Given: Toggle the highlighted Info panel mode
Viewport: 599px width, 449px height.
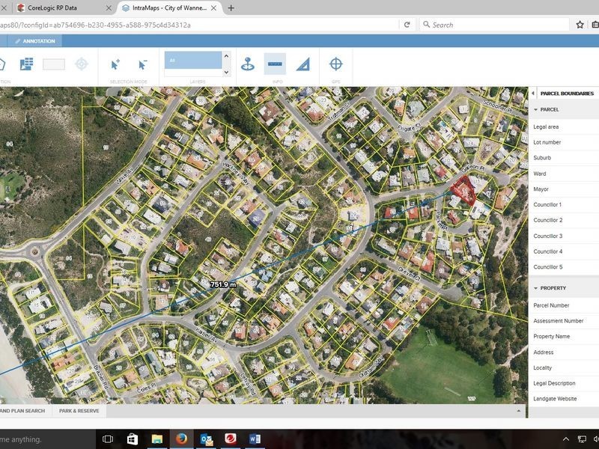Looking at the screenshot, I should click(x=273, y=64).
